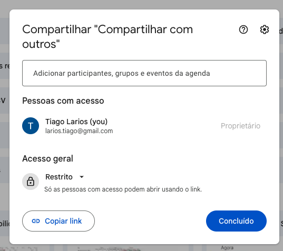Focus the Adicionar participantes input field
The width and height of the screenshot is (283, 251).
(x=144, y=73)
